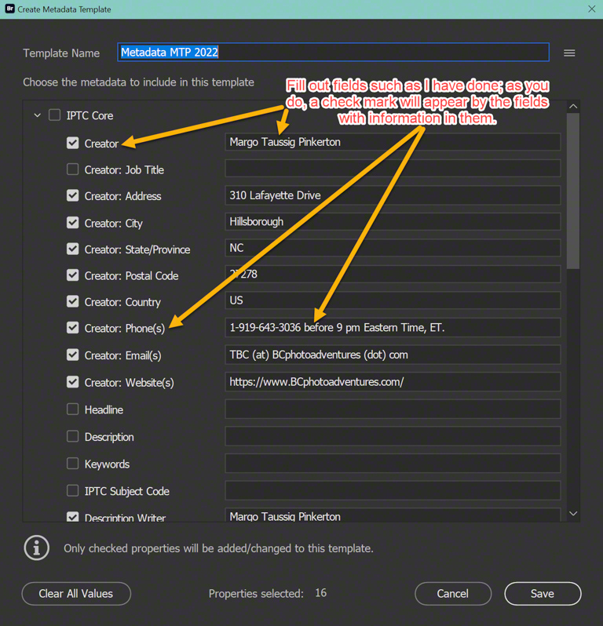Click the IPTC Subject Code label
Viewport: 603px width, 626px height.
tap(127, 491)
